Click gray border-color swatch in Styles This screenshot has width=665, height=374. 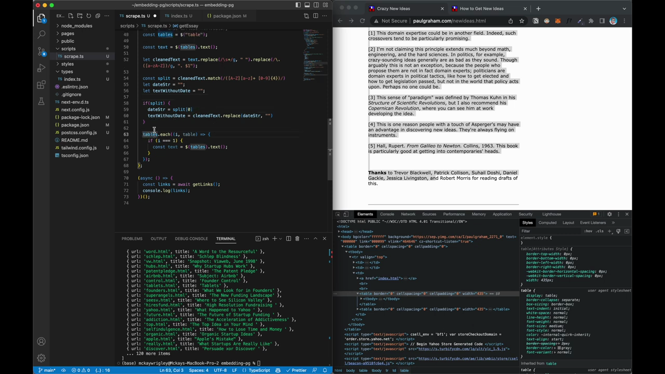560,348
